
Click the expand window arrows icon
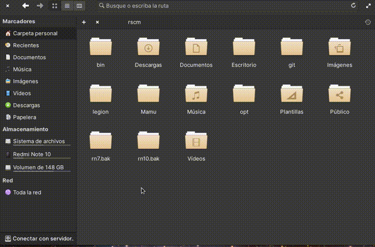(368, 6)
